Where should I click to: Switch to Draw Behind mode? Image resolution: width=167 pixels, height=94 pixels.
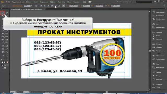(5, 65)
